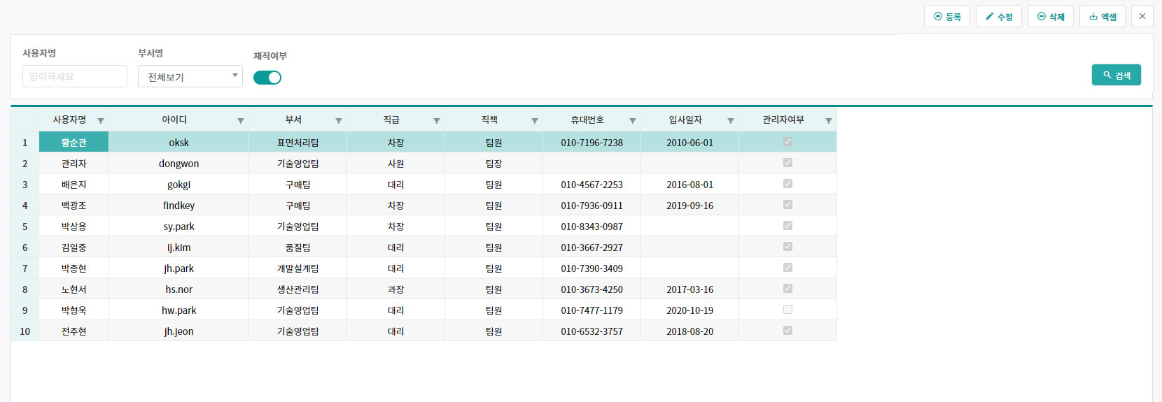The width and height of the screenshot is (1162, 402).
Task: Click the 등록 (register) button
Action: coord(947,17)
